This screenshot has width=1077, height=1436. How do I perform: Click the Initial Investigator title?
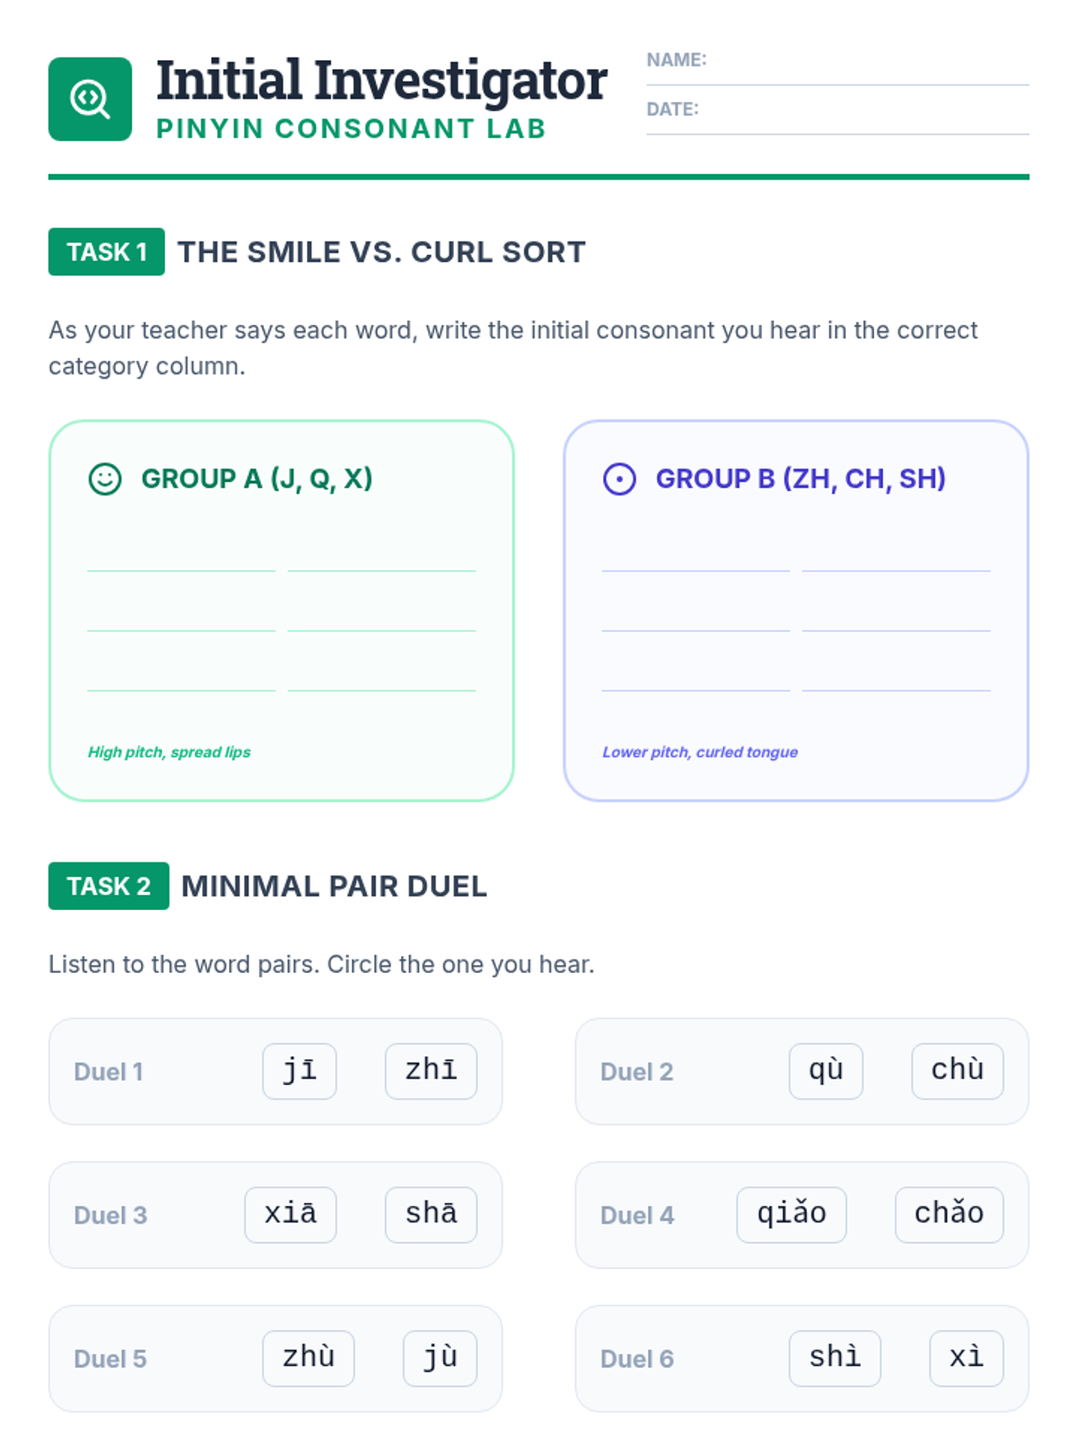click(381, 81)
